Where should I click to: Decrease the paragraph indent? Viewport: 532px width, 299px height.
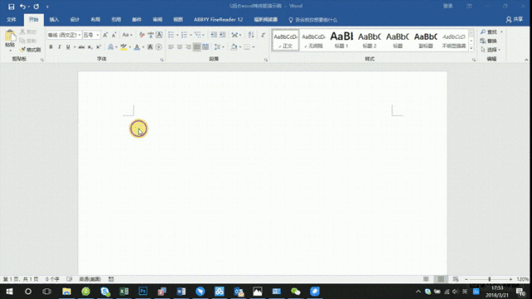[214, 35]
